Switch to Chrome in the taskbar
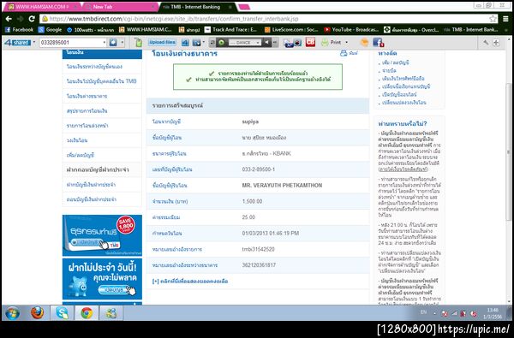This screenshot has height=338, width=514. [87, 313]
